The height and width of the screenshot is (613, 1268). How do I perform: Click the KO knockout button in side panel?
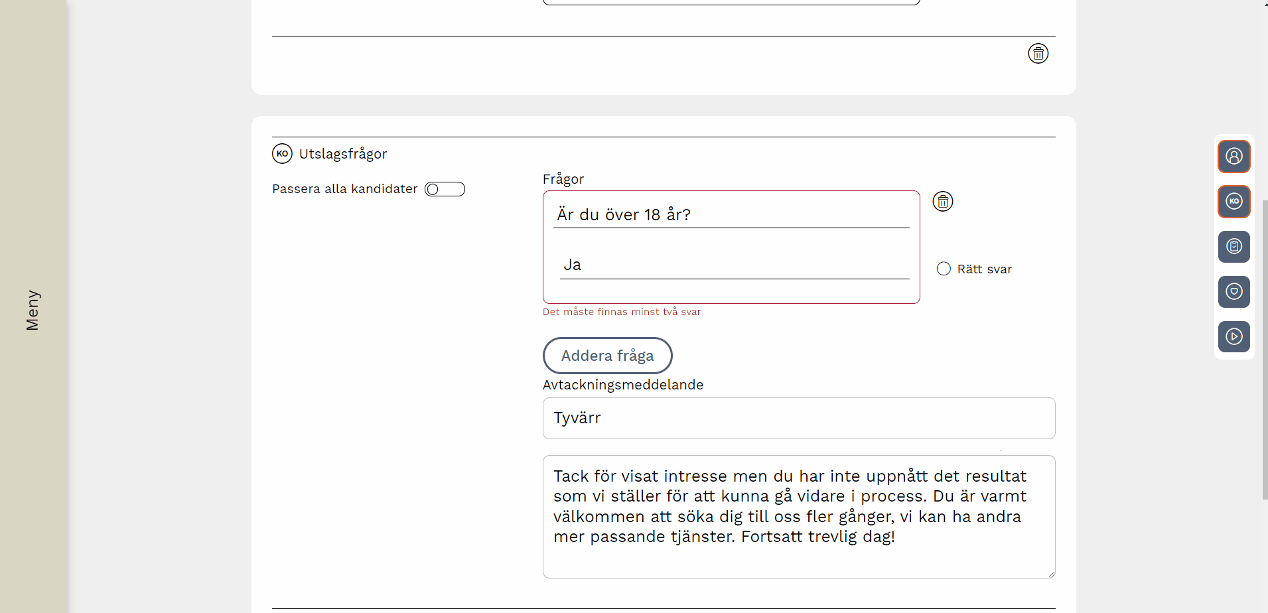click(x=1233, y=202)
